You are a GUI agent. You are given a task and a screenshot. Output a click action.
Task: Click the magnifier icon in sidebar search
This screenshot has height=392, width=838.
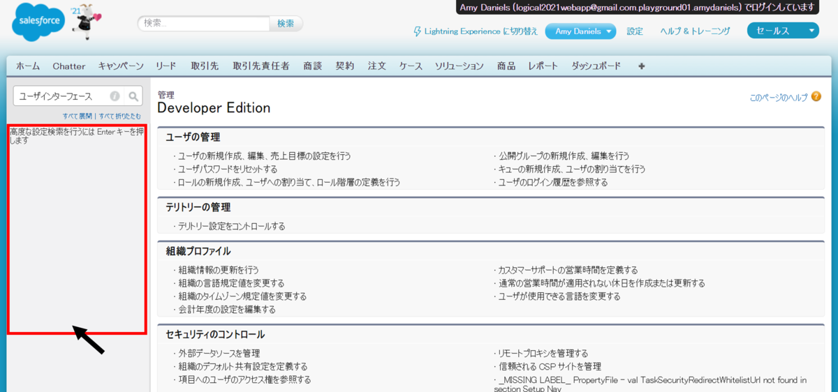point(133,96)
